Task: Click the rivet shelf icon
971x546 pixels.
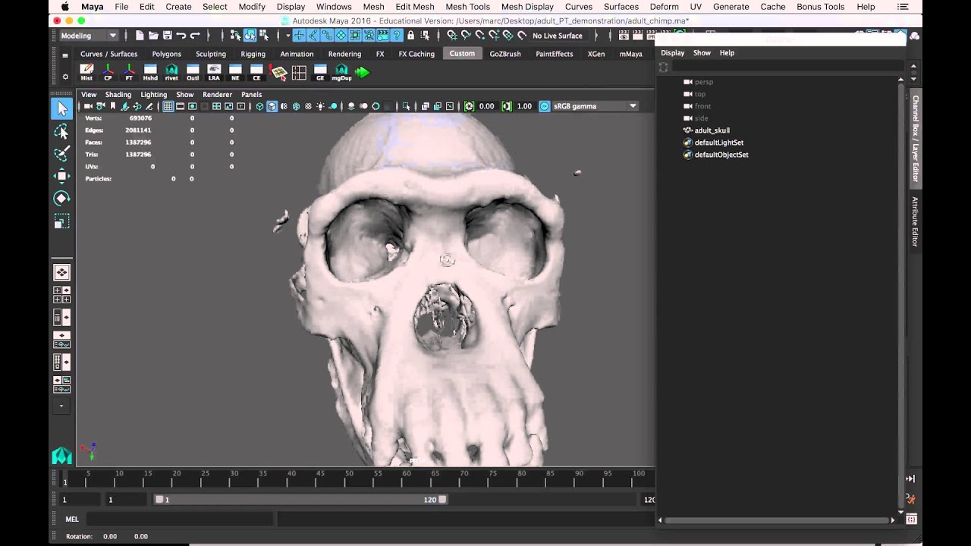Action: click(171, 73)
